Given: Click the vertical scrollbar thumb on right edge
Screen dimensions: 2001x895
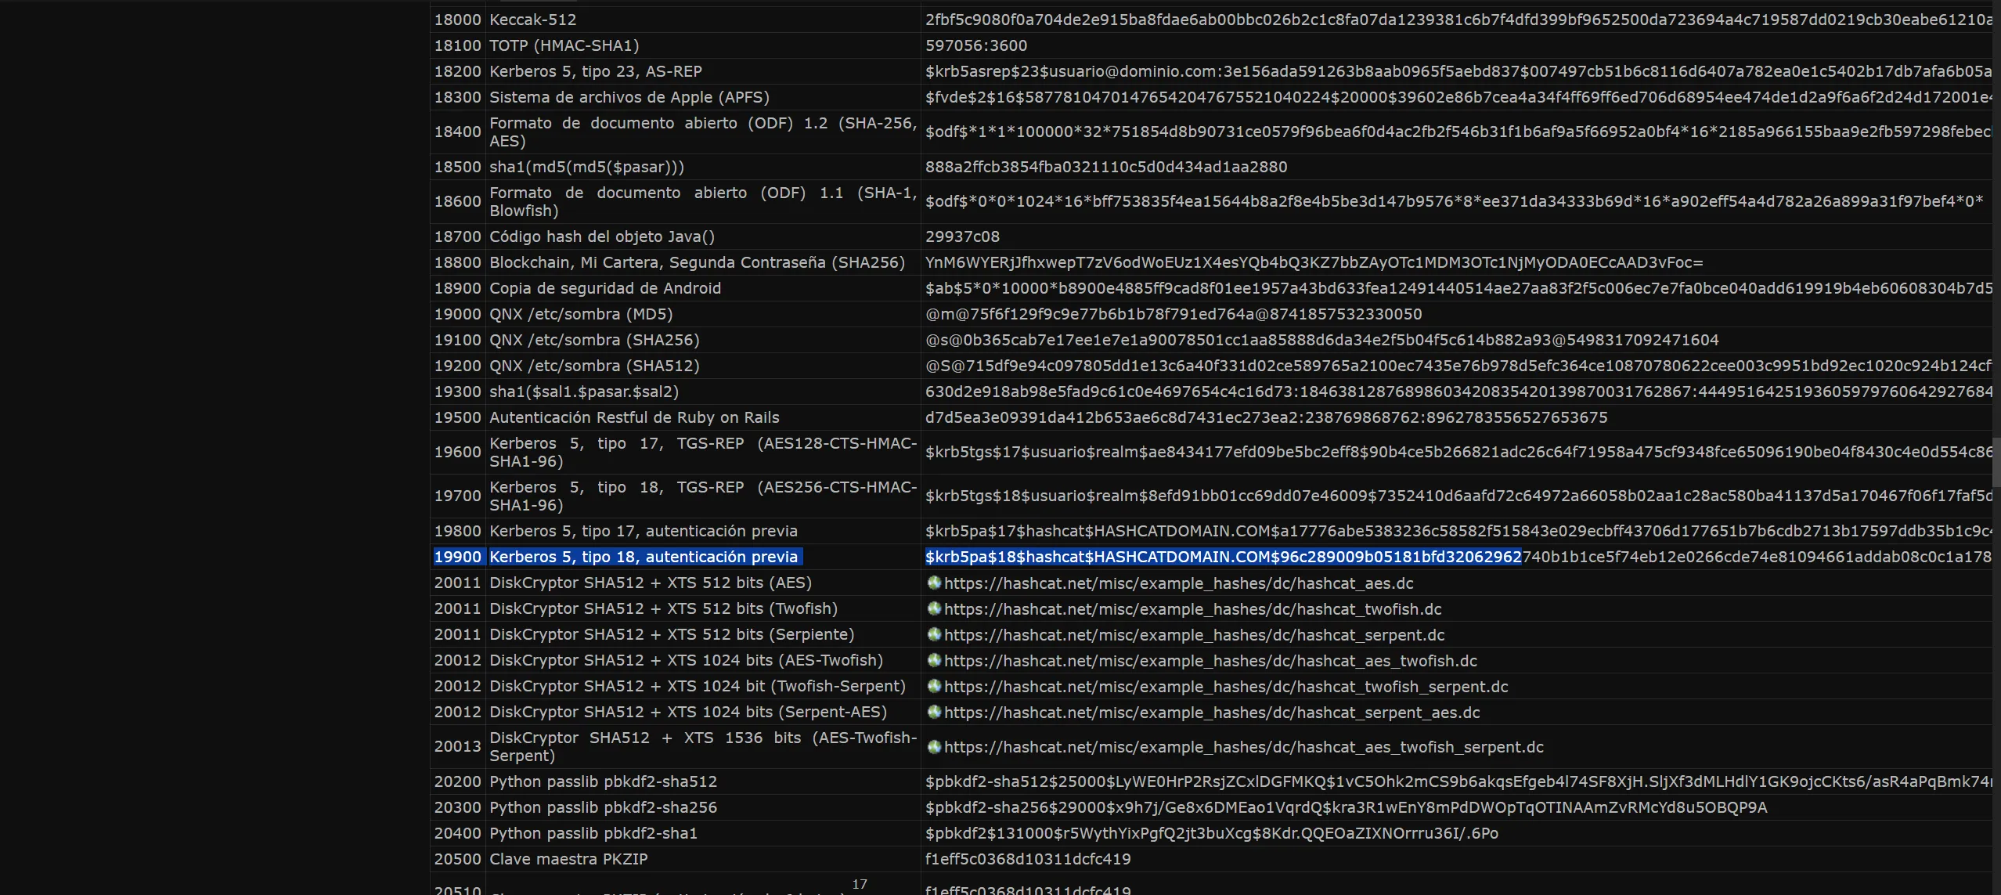Looking at the screenshot, I should click(1996, 462).
